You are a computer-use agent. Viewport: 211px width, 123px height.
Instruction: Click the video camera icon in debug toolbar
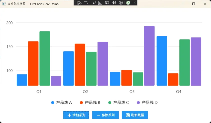pos(86,3)
